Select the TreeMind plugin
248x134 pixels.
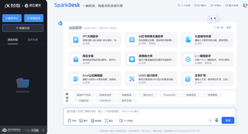[105, 100]
